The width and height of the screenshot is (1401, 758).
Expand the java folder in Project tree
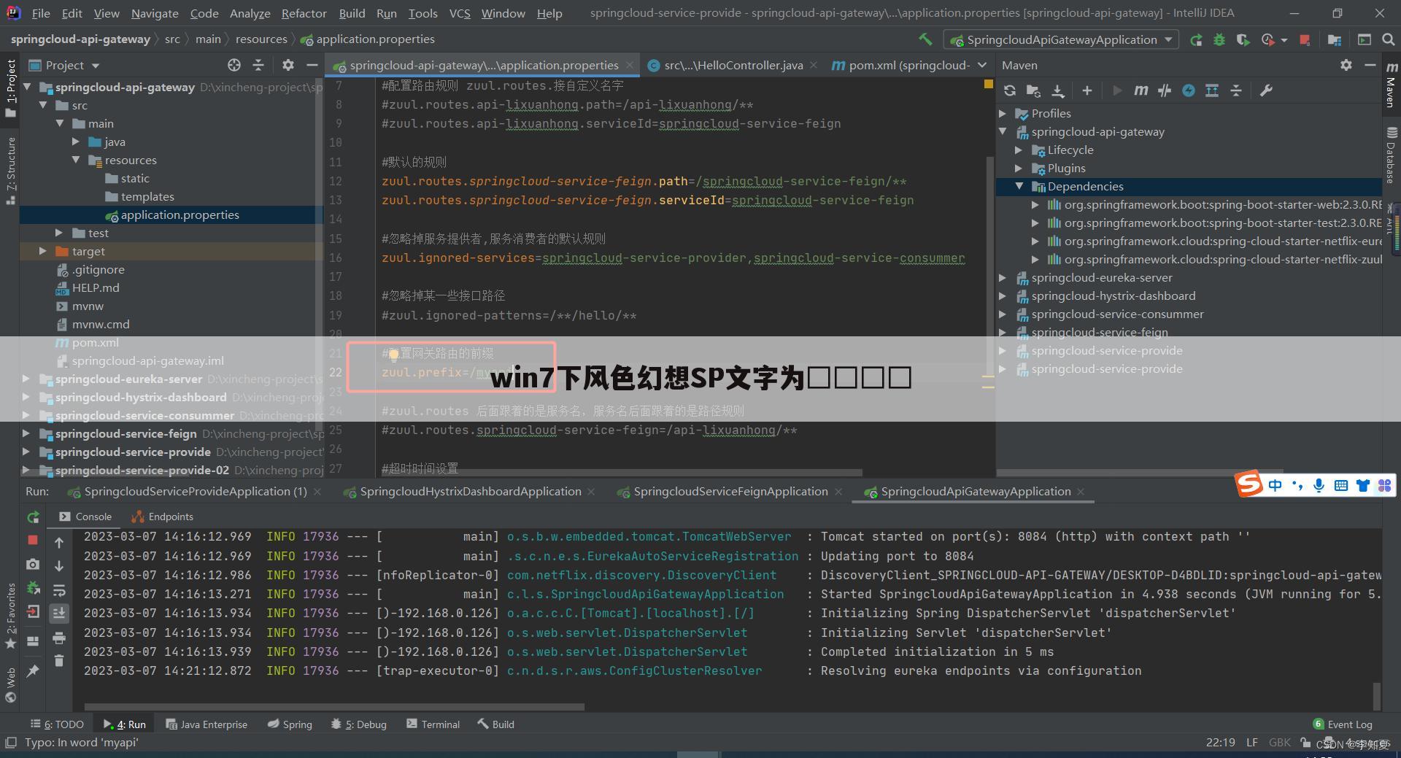coord(75,142)
